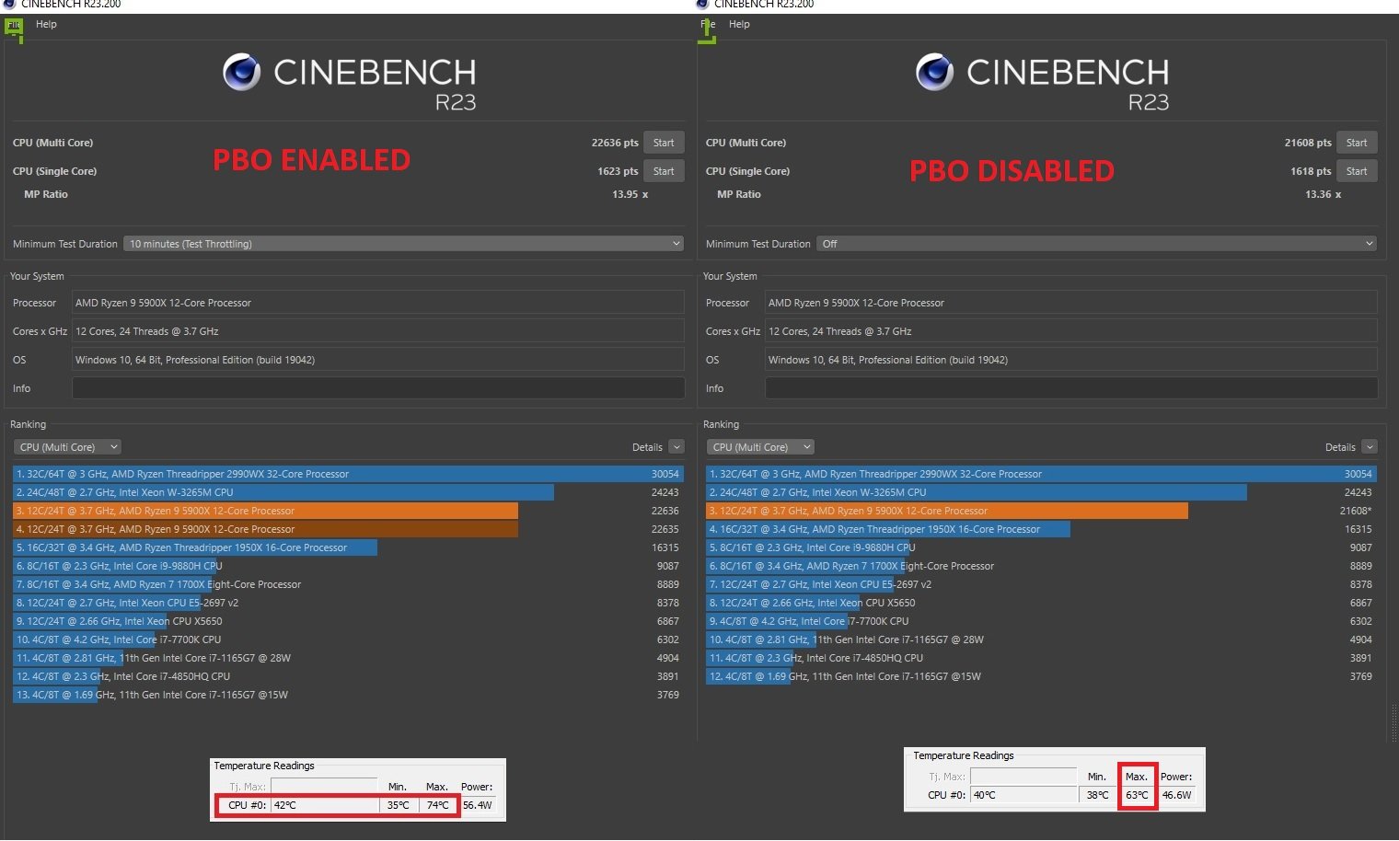Click right window title bar Cinebench icon
The width and height of the screenshot is (1399, 841).
(701, 4)
